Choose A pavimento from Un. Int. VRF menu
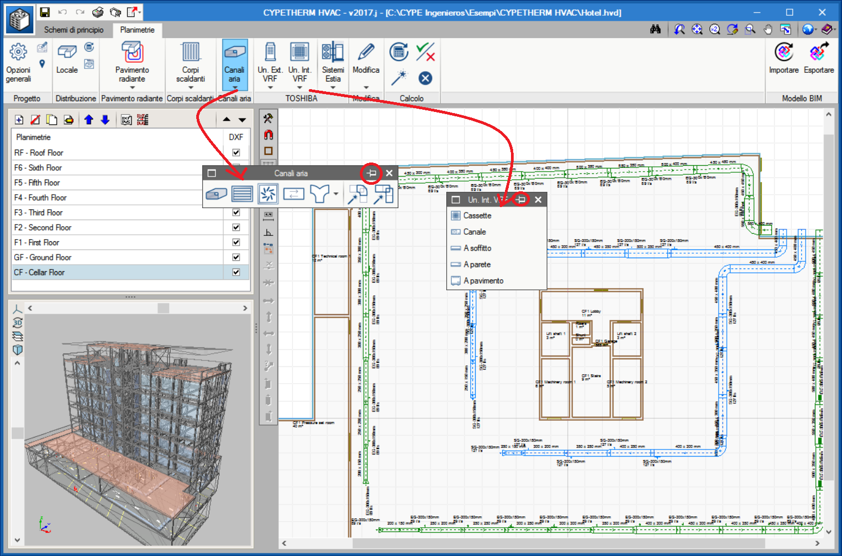The height and width of the screenshot is (556, 842). pos(497,281)
